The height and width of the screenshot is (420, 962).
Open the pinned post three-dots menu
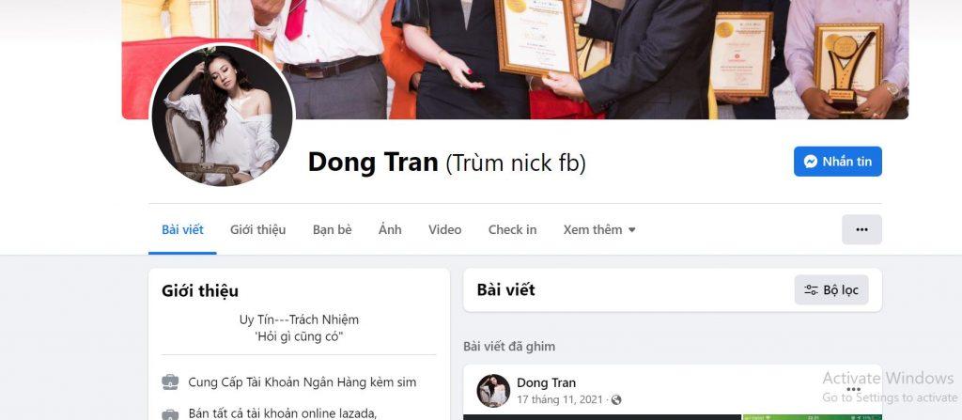853,389
